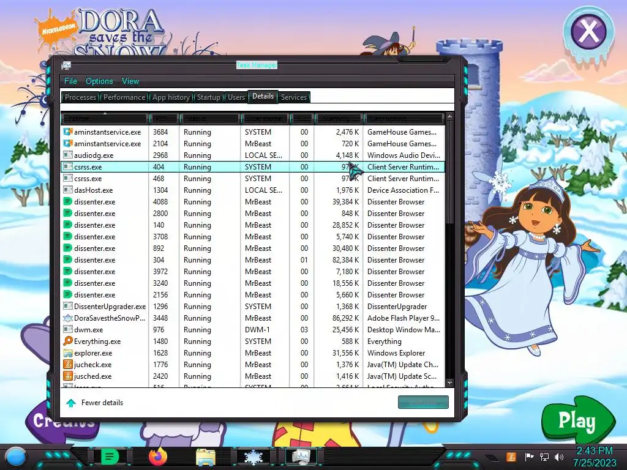This screenshot has width=627, height=470.
Task: Select the dissenter.exe row with PID 892
Action: pyautogui.click(x=253, y=248)
